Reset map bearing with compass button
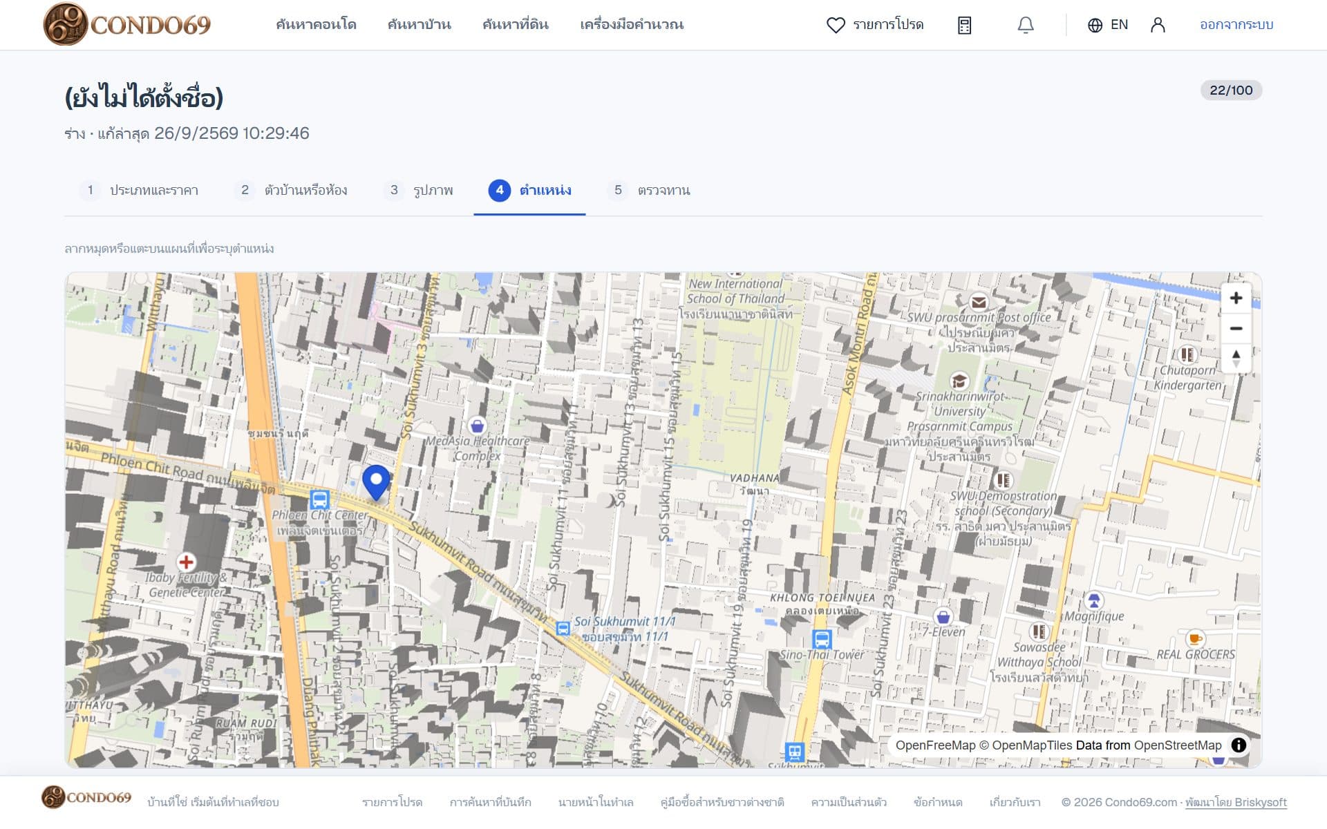1327x829 pixels. point(1236,358)
